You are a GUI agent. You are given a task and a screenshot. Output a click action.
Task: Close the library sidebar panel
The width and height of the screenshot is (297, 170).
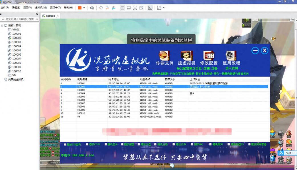coord(37,14)
